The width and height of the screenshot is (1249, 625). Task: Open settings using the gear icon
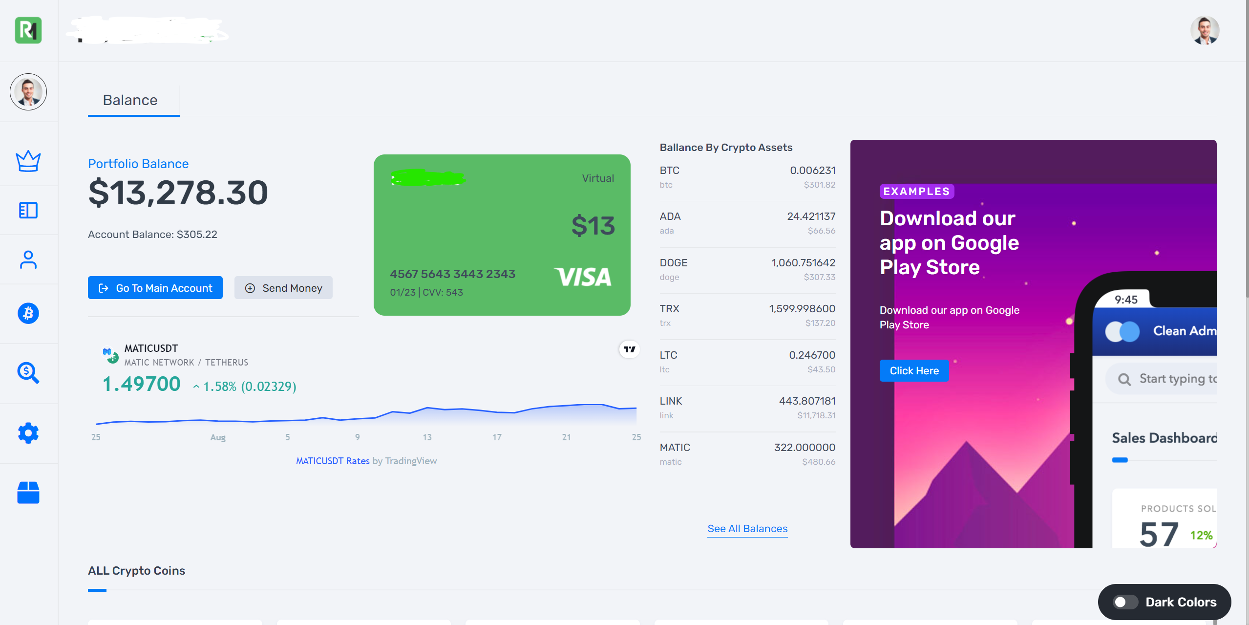point(28,433)
